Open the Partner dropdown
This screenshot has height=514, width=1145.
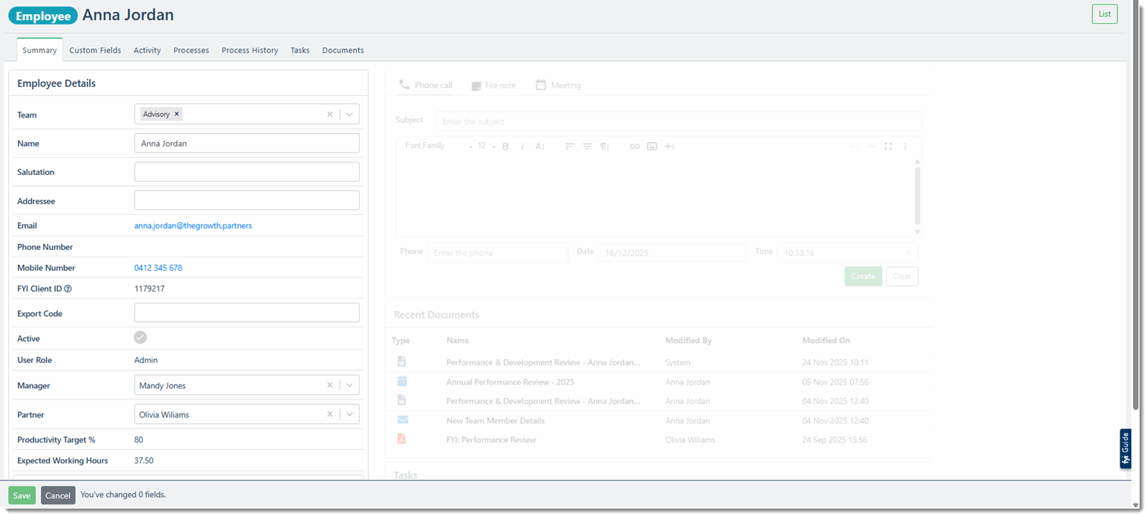[349, 414]
